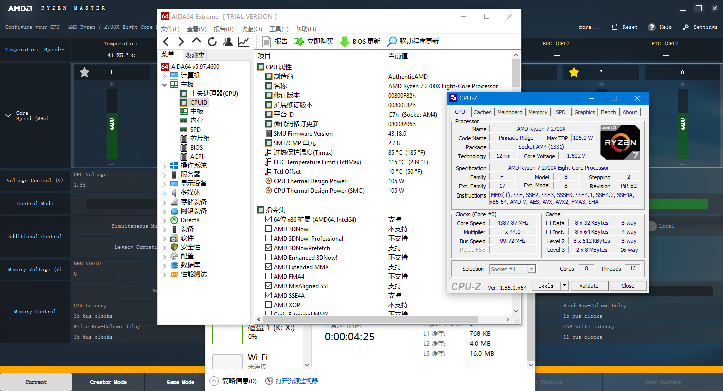Click 驱动程序更新 driver update in toolbar
Screen dimensions: 723x391
click(413, 42)
